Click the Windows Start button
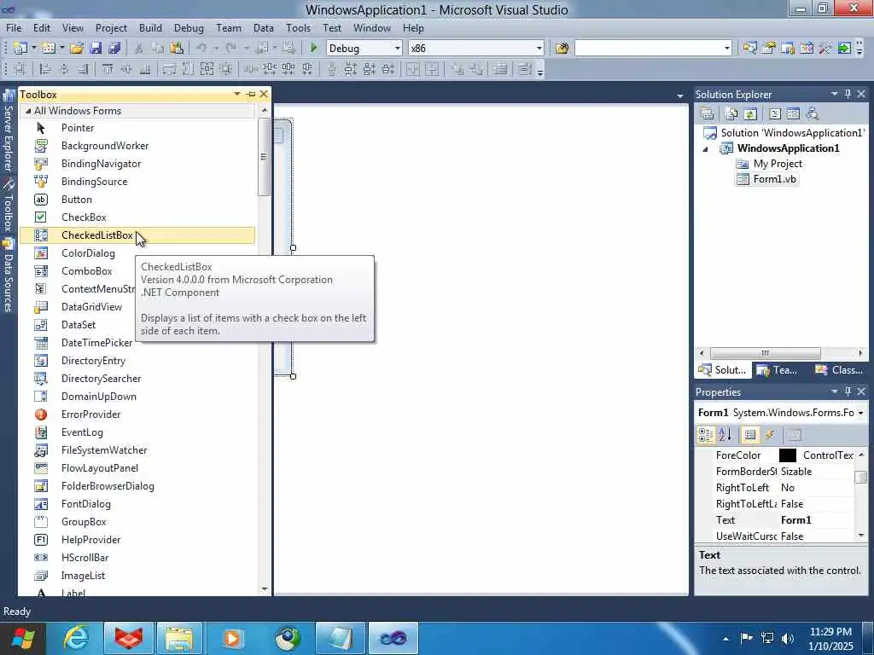The image size is (874, 655). point(22,638)
